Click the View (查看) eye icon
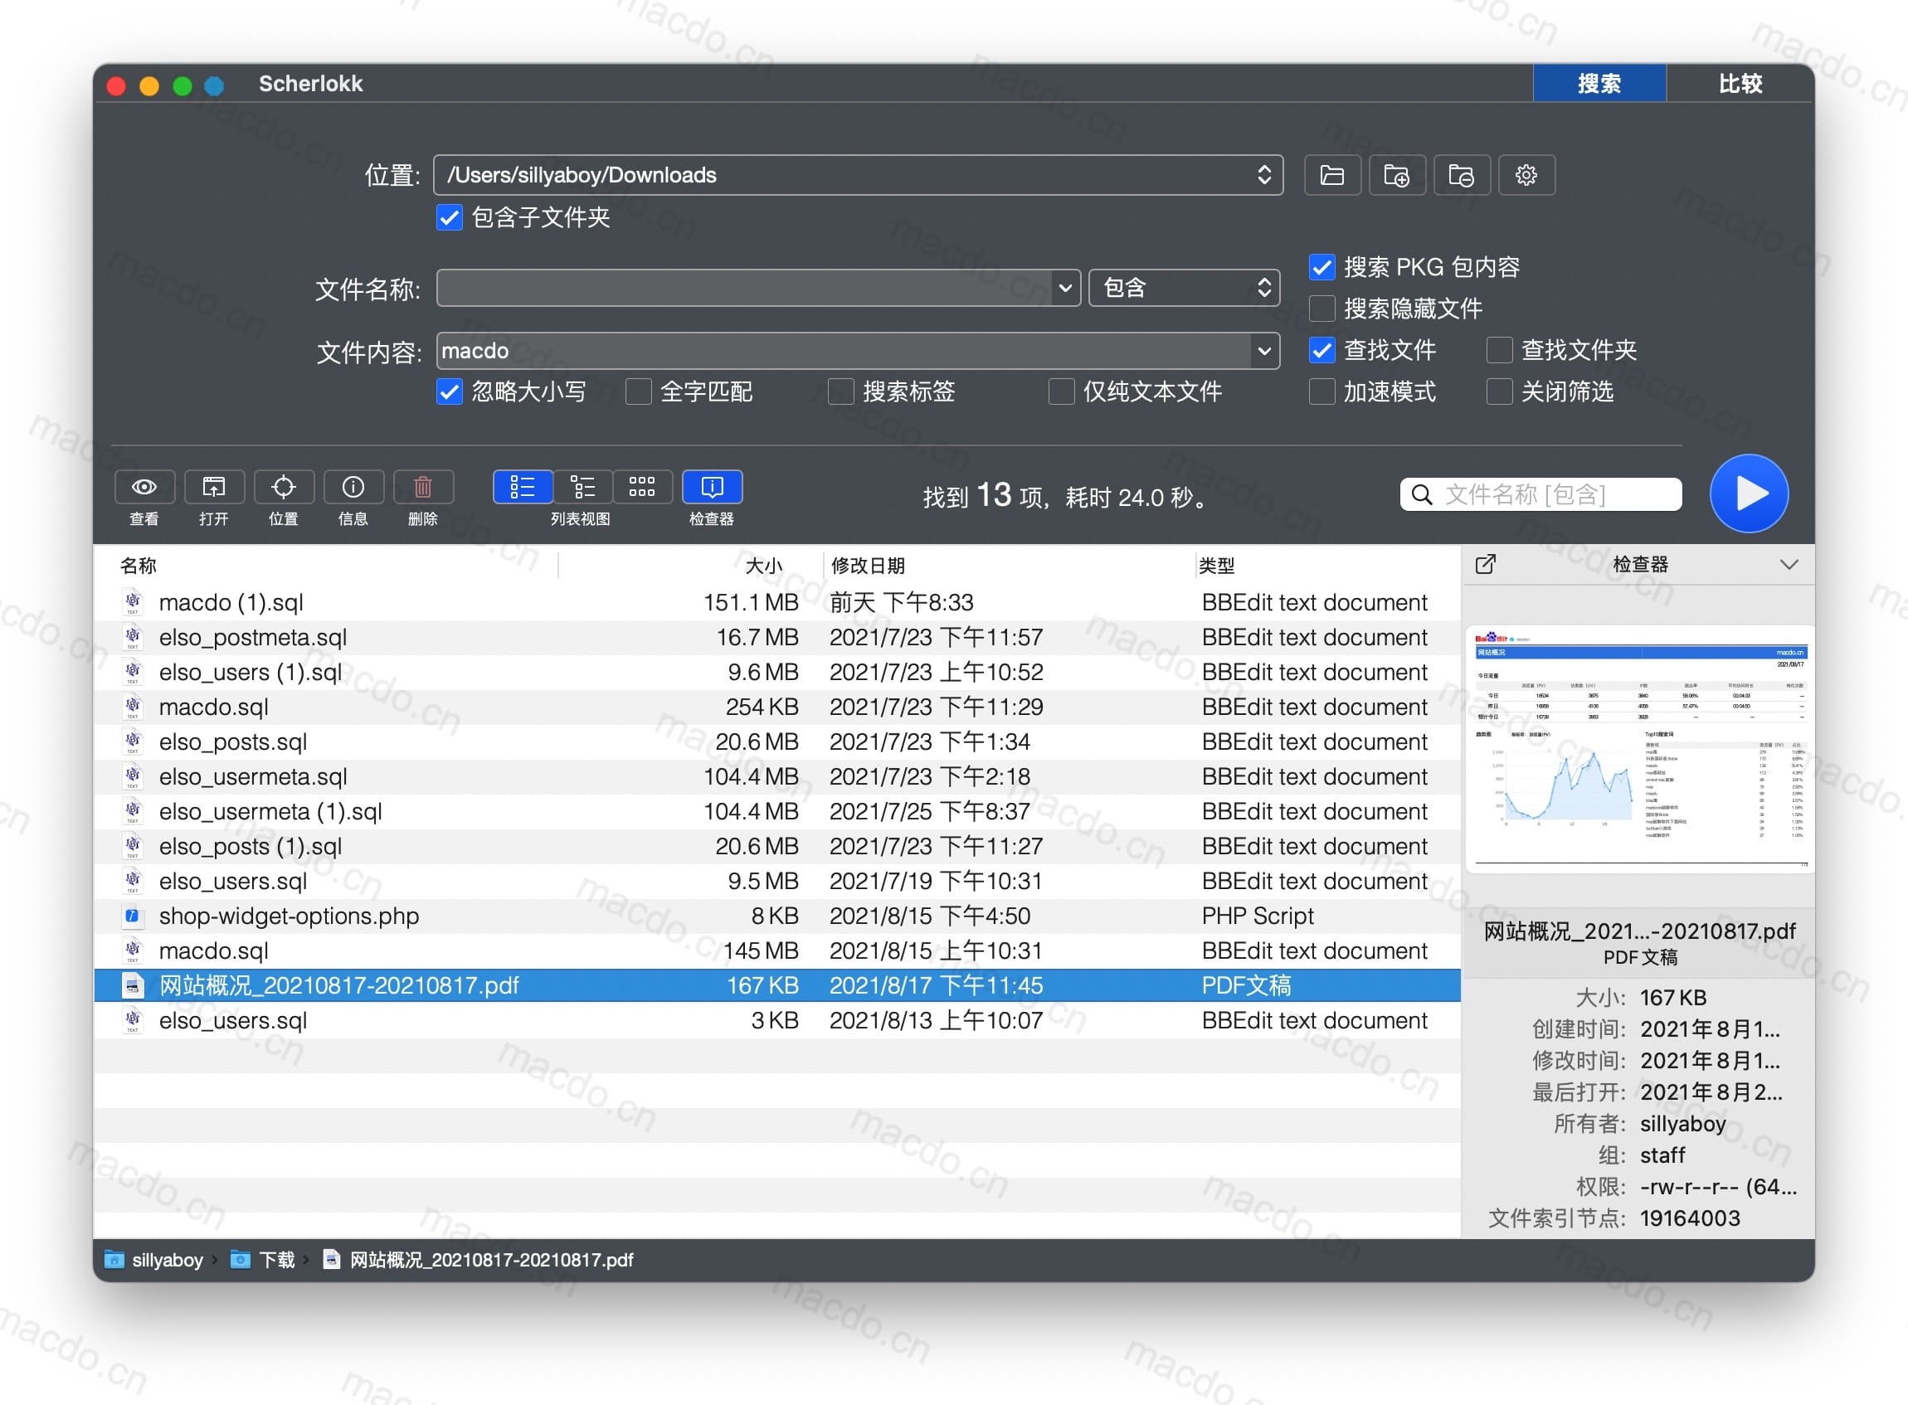 click(x=144, y=488)
